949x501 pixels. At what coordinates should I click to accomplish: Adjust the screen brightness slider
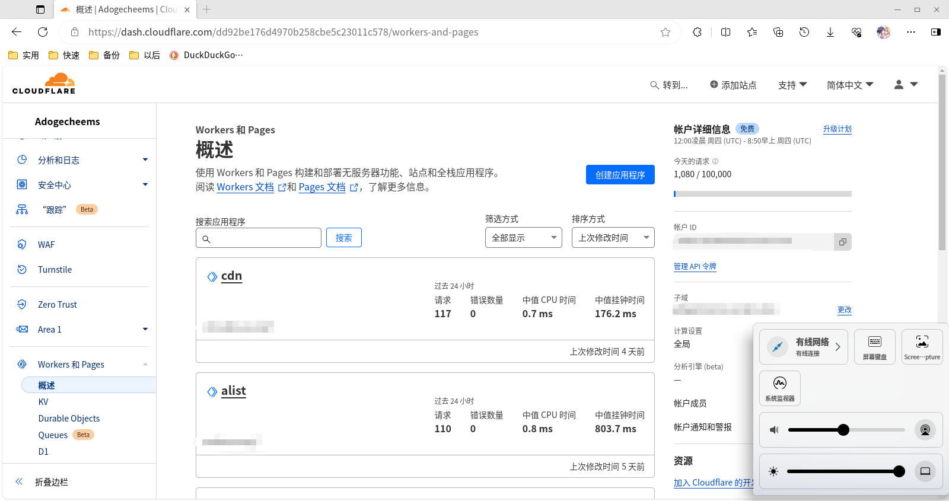pos(846,471)
